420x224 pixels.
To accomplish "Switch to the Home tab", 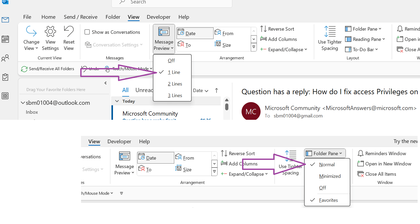I will pyautogui.click(x=48, y=17).
